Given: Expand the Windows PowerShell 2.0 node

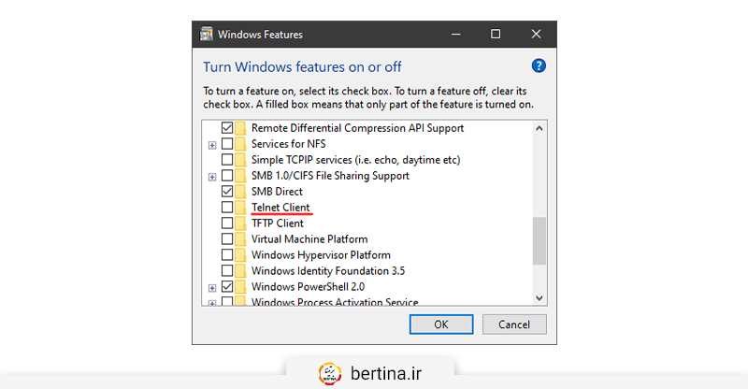Looking at the screenshot, I should click(212, 288).
